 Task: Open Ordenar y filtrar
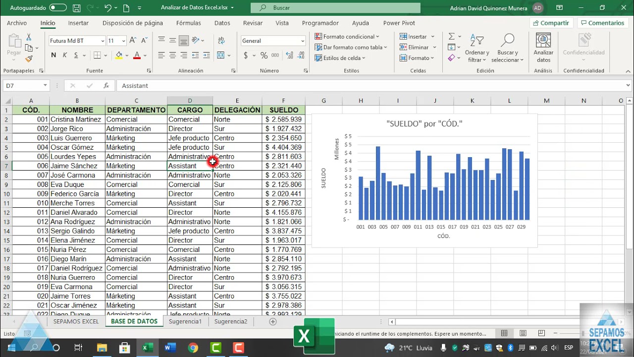(x=477, y=49)
